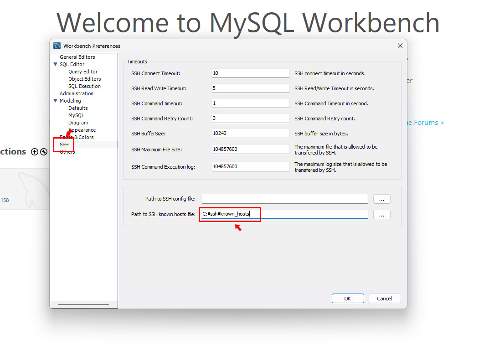Select Administration in the preferences tree
The image size is (479, 356).
[x=77, y=93]
